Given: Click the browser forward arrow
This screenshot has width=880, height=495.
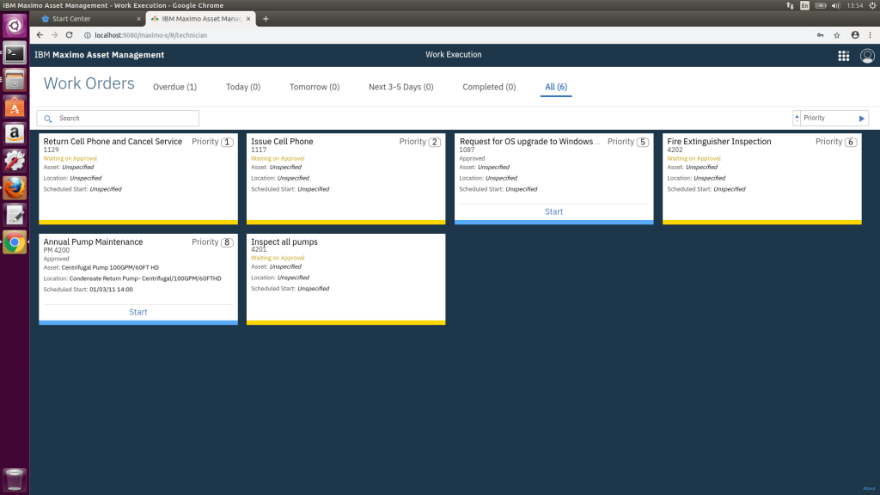Looking at the screenshot, I should tap(54, 34).
